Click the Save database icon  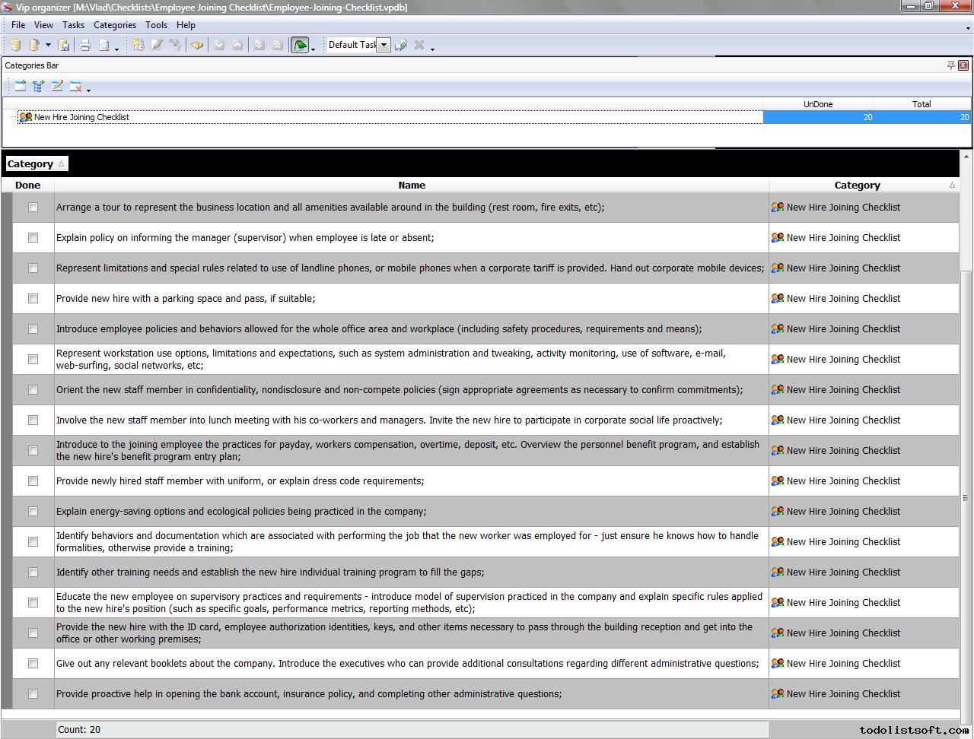tap(64, 46)
